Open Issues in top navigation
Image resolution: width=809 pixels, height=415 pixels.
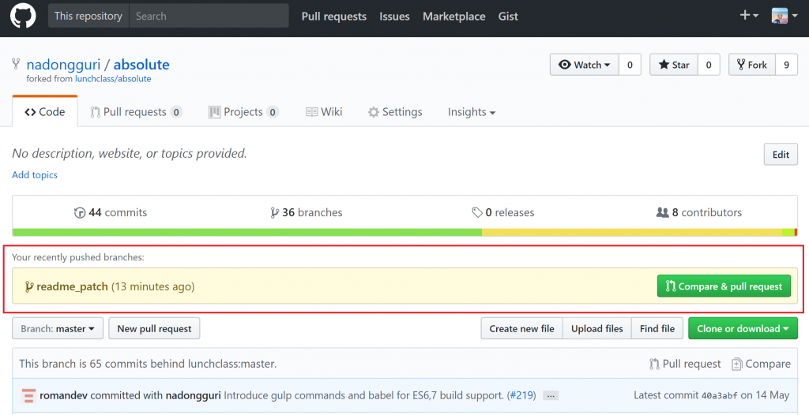coord(395,17)
